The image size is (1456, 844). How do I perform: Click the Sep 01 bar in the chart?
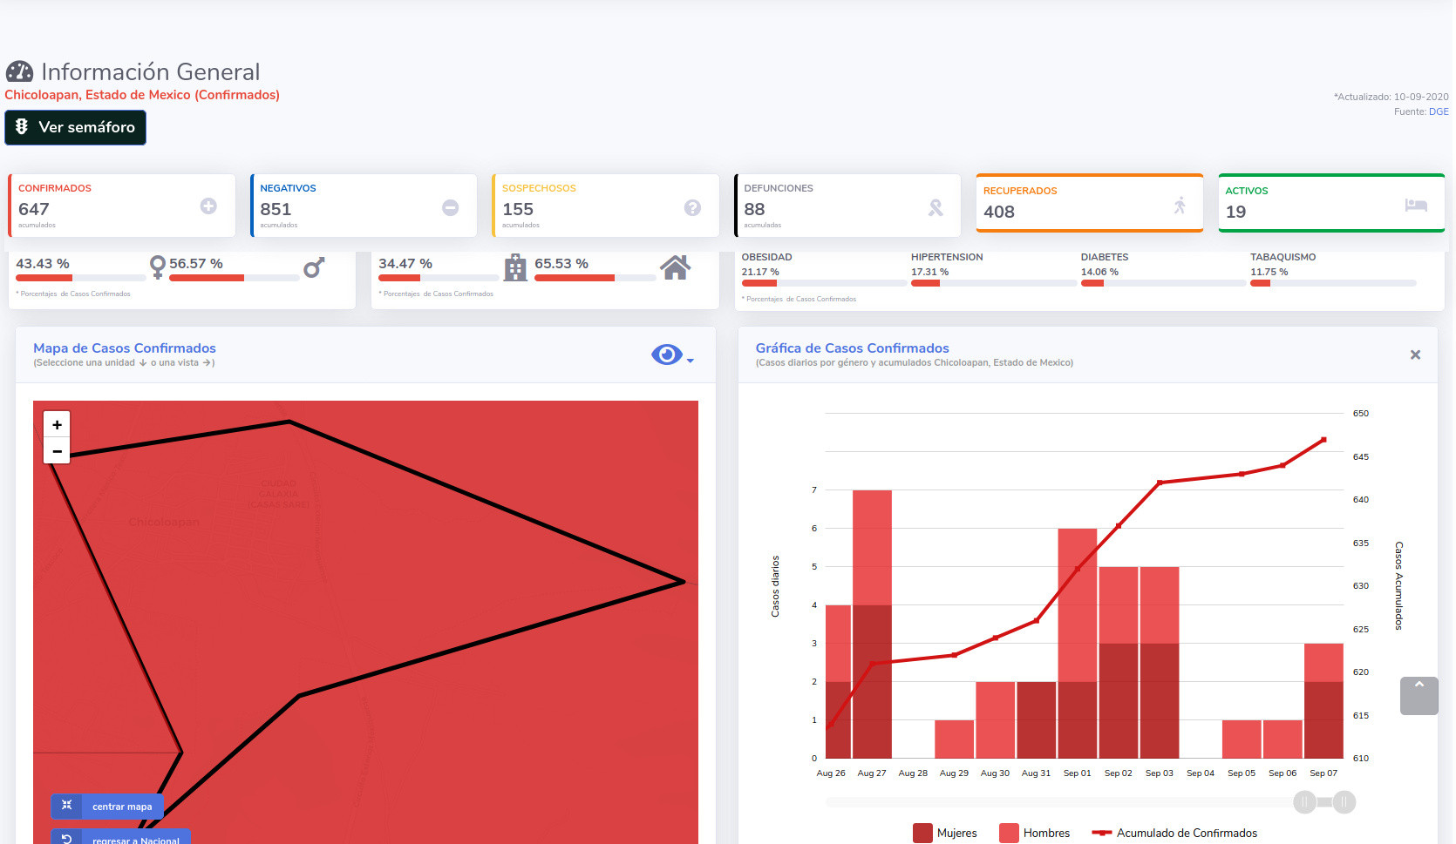[x=1078, y=643]
